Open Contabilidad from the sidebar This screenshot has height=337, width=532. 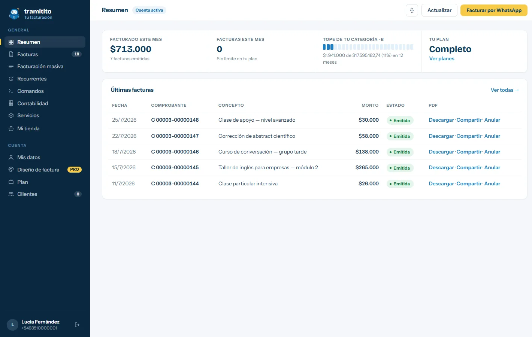(45, 103)
